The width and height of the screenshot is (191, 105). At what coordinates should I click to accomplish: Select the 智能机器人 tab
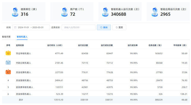click(x=22, y=37)
